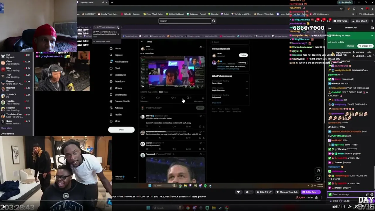The width and height of the screenshot is (375, 211).
Task: Open Explore in the X sidebar
Action: (116, 55)
